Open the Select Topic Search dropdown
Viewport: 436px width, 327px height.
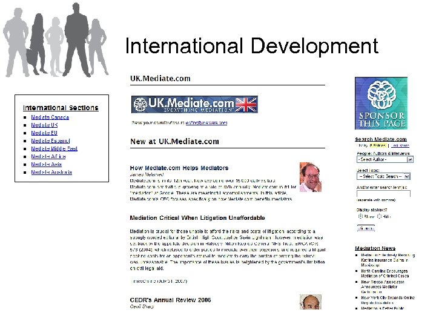click(383, 176)
